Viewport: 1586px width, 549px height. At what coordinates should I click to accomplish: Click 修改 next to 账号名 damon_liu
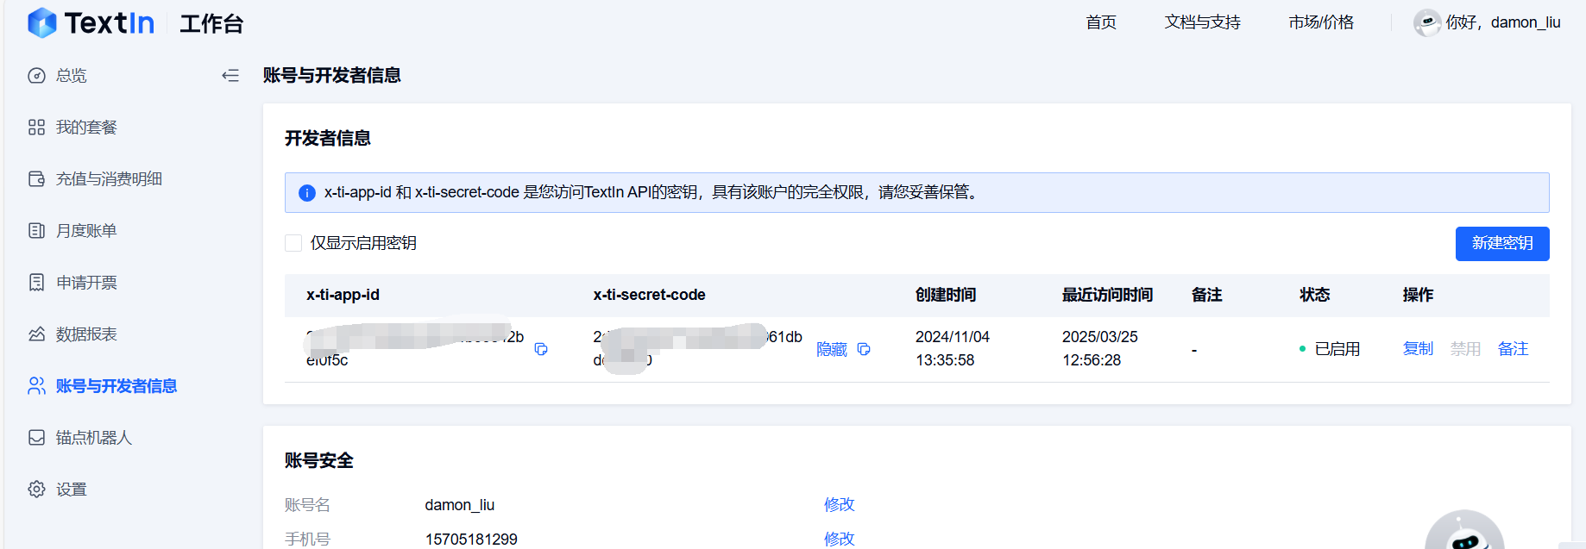tap(839, 504)
